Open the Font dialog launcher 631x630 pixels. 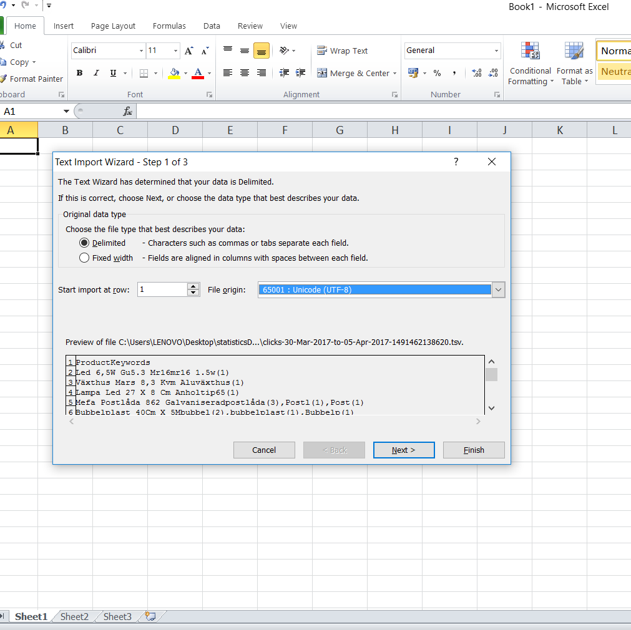pyautogui.click(x=209, y=95)
